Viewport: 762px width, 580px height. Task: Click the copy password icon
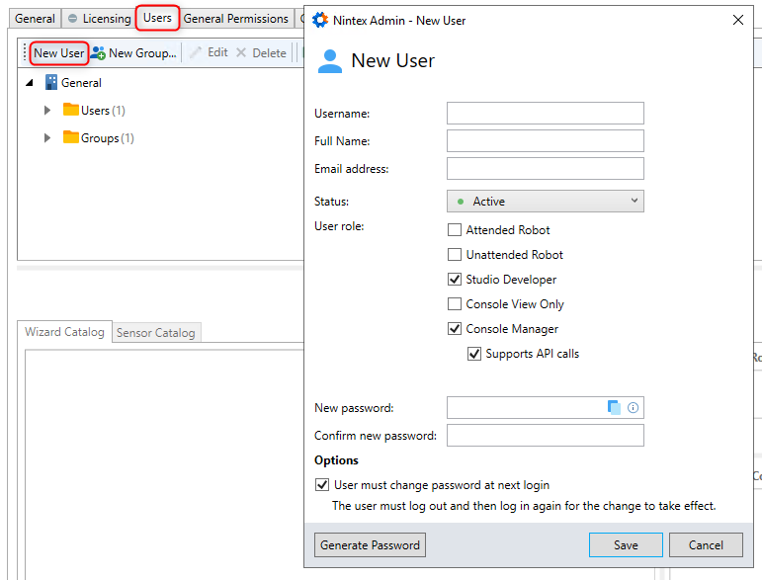click(615, 407)
